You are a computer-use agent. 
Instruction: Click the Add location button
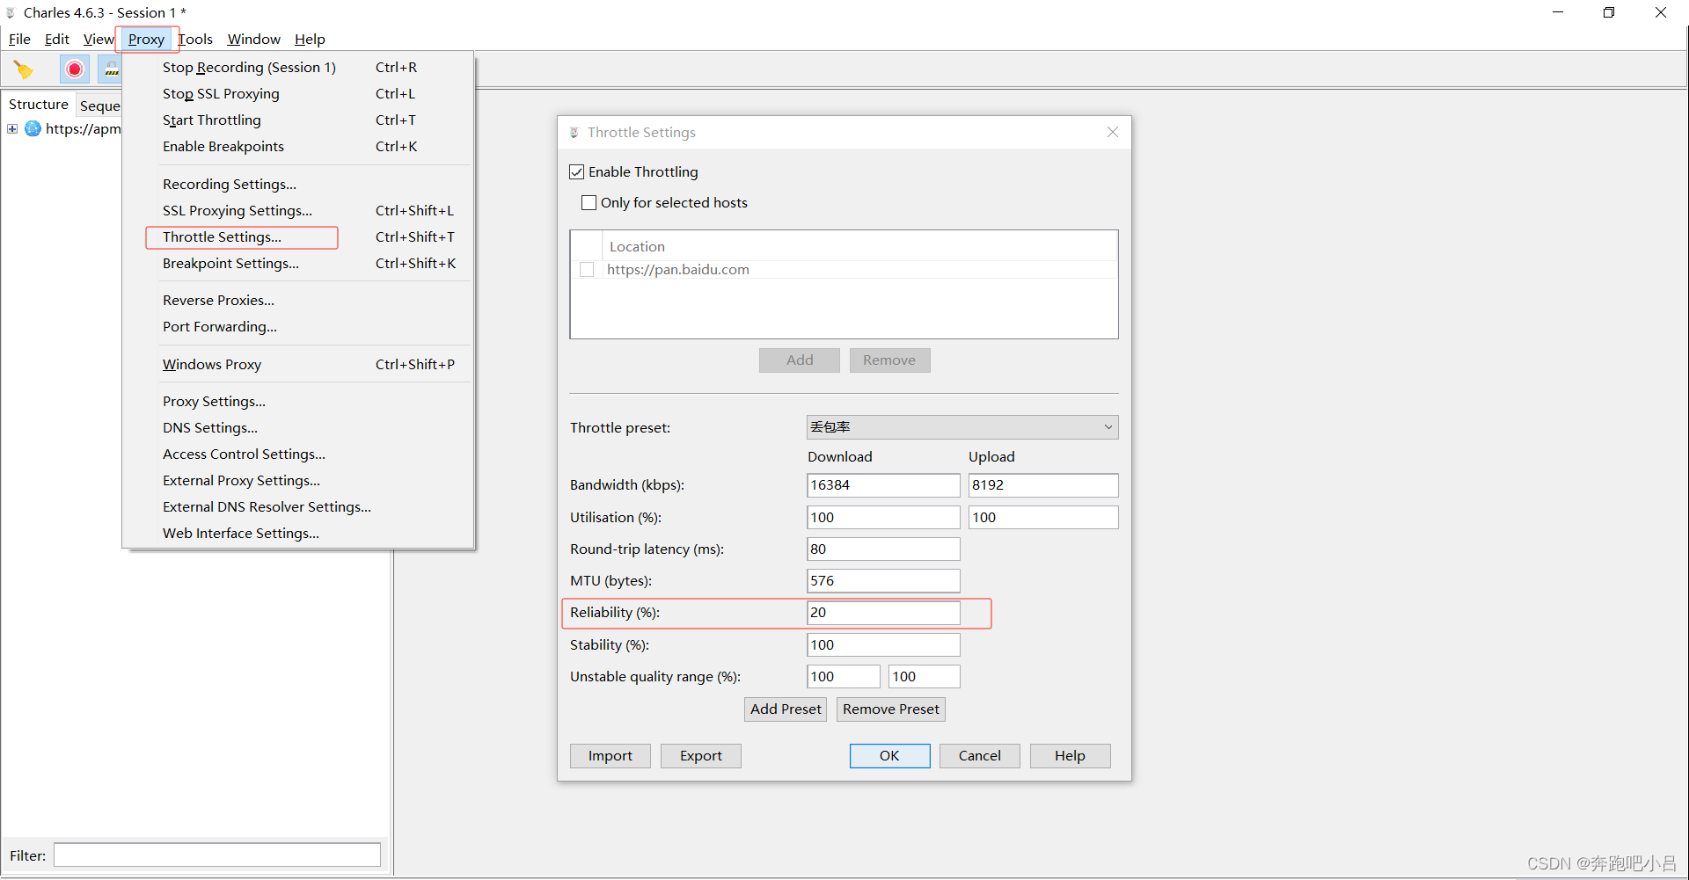click(800, 360)
